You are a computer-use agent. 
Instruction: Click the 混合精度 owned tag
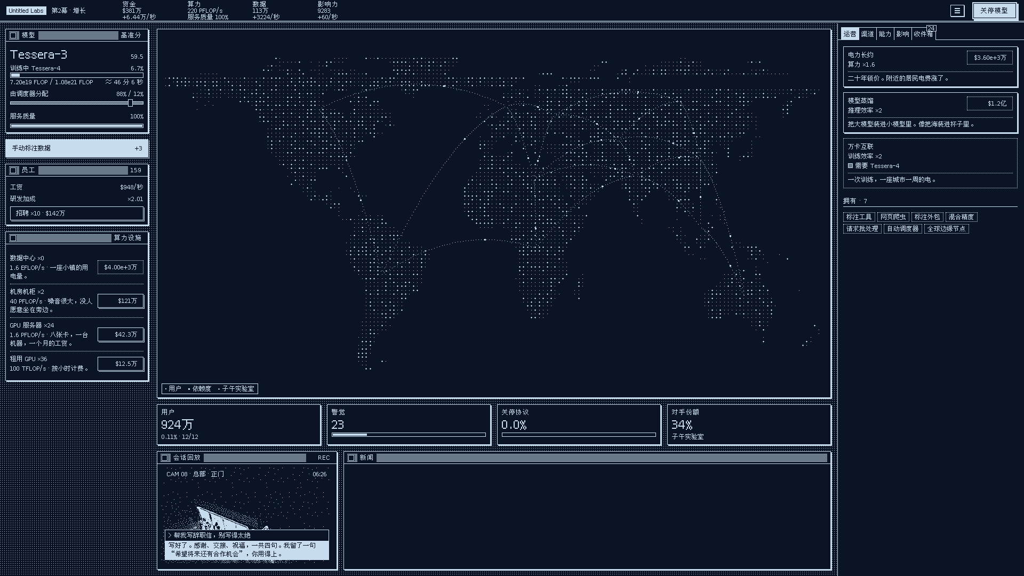[x=961, y=217]
